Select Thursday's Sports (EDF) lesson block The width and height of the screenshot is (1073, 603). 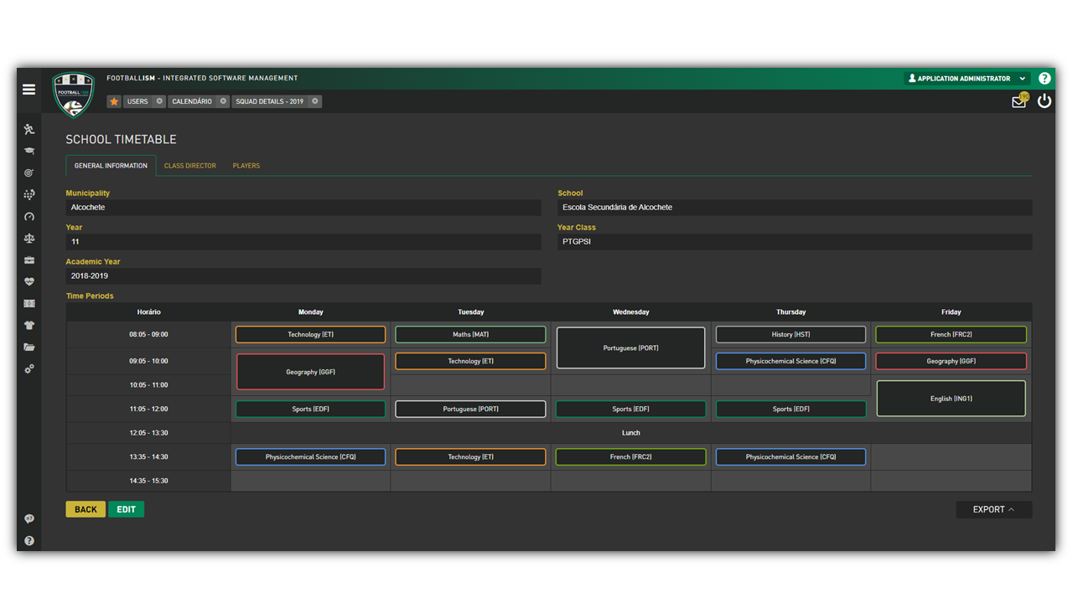[791, 409]
